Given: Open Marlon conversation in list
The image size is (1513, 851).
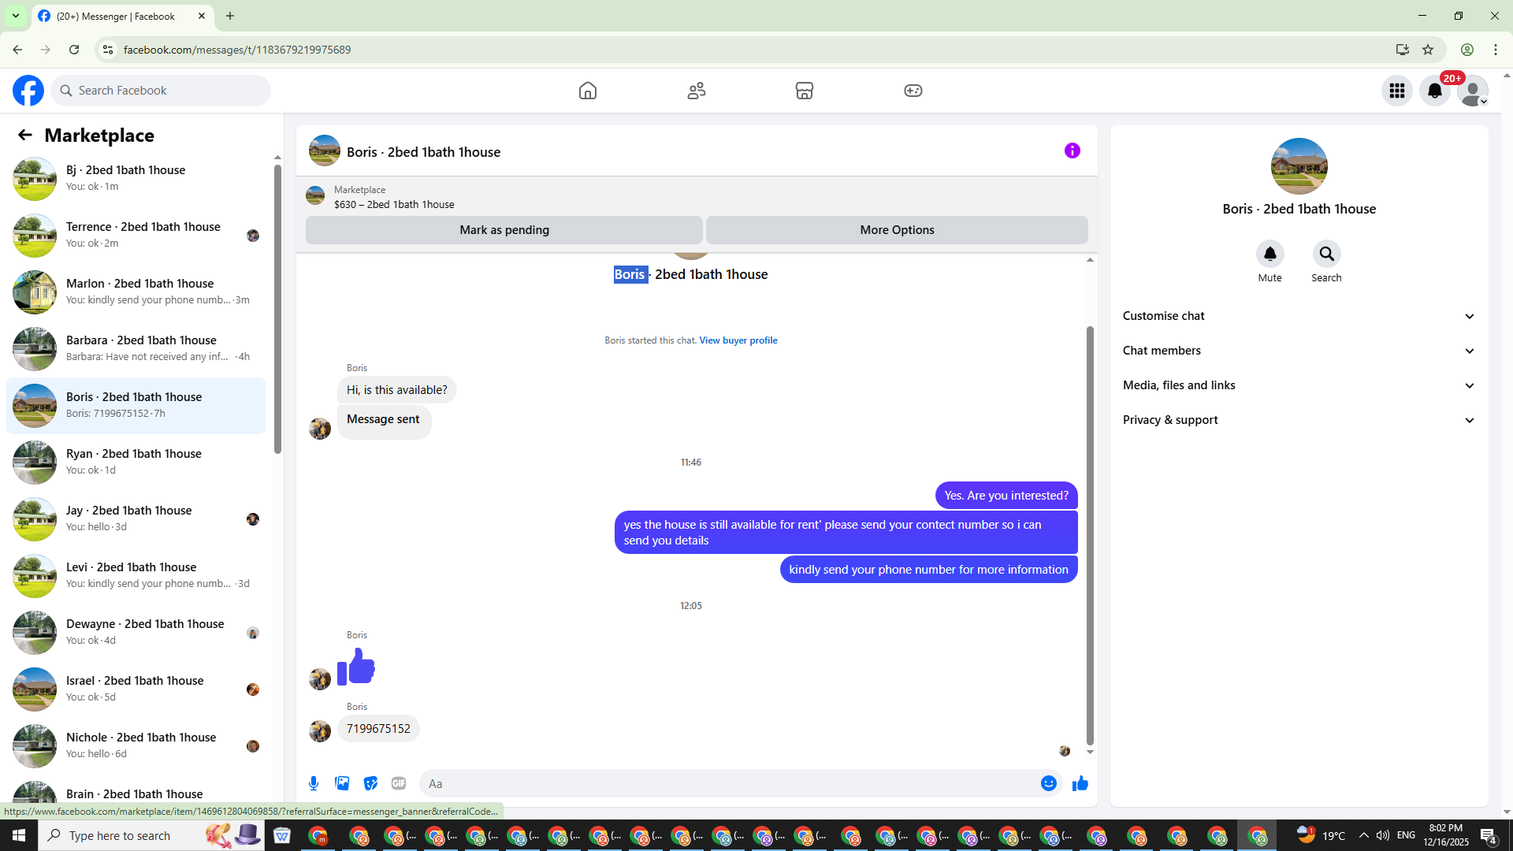Looking at the screenshot, I should tap(136, 292).
